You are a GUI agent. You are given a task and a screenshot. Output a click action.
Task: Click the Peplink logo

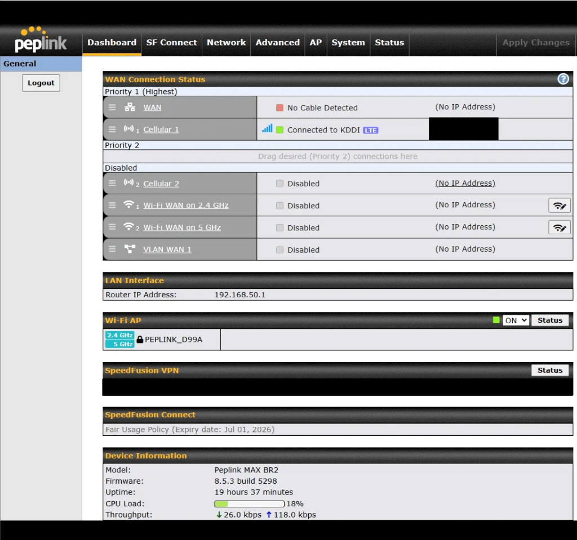pyautogui.click(x=41, y=40)
